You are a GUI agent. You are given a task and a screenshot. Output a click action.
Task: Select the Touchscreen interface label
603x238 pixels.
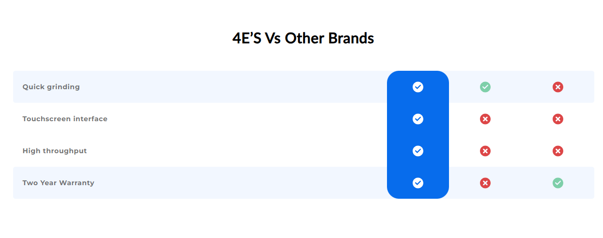point(65,119)
